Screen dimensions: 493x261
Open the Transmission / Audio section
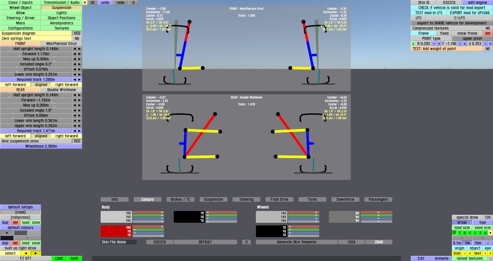tap(62, 3)
